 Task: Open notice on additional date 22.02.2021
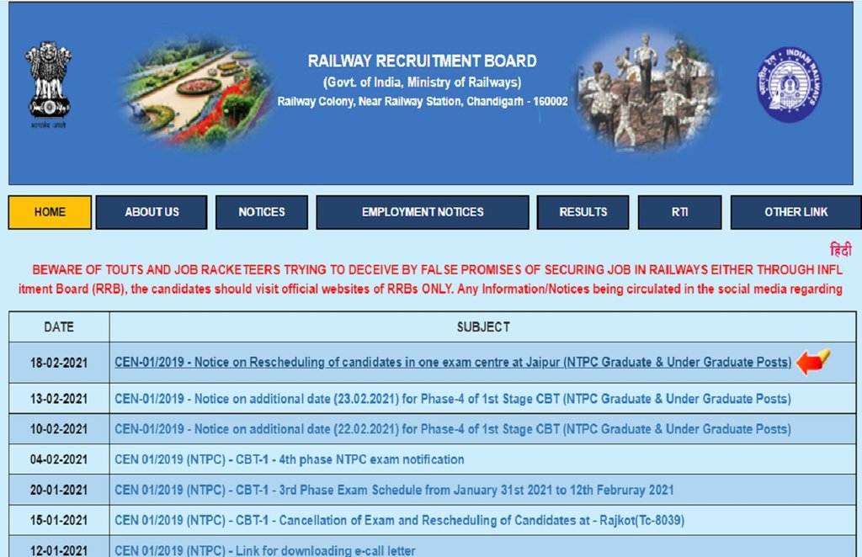click(453, 429)
